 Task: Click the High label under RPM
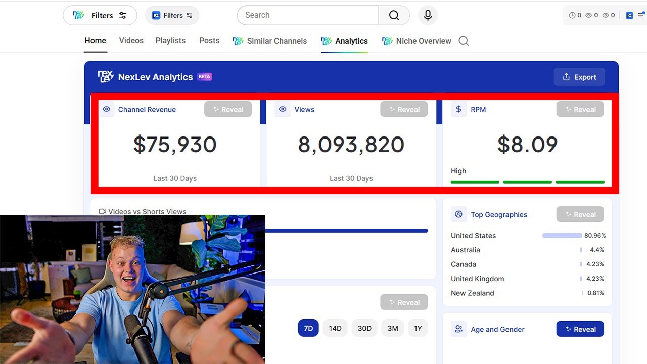[458, 171]
